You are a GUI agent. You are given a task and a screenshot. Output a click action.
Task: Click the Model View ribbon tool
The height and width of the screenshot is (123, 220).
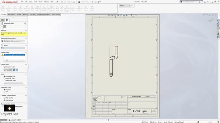(3, 8)
